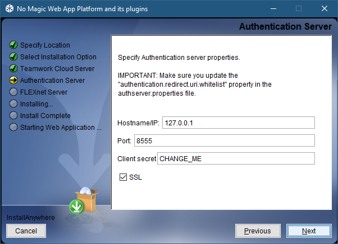The height and width of the screenshot is (244, 338).
Task: Close the installer window
Action: 324,8
